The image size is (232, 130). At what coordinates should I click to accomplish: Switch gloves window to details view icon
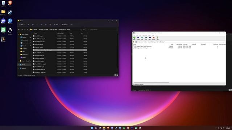115,75
